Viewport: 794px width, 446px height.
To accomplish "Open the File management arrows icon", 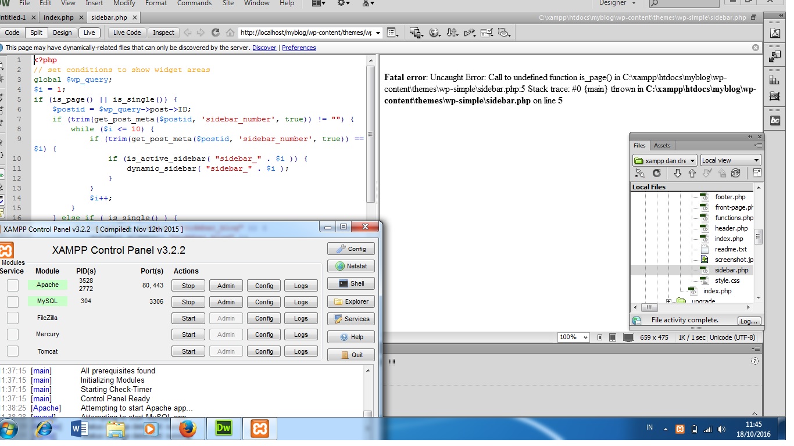I will (453, 33).
